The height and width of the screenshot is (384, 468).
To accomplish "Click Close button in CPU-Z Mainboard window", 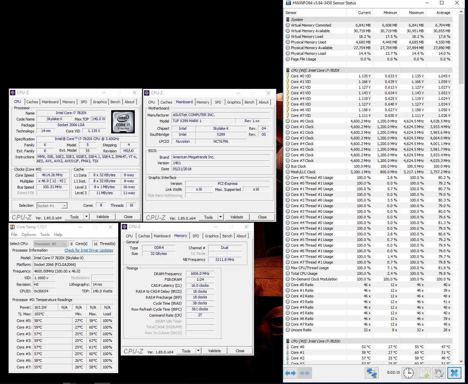I will click(x=262, y=217).
